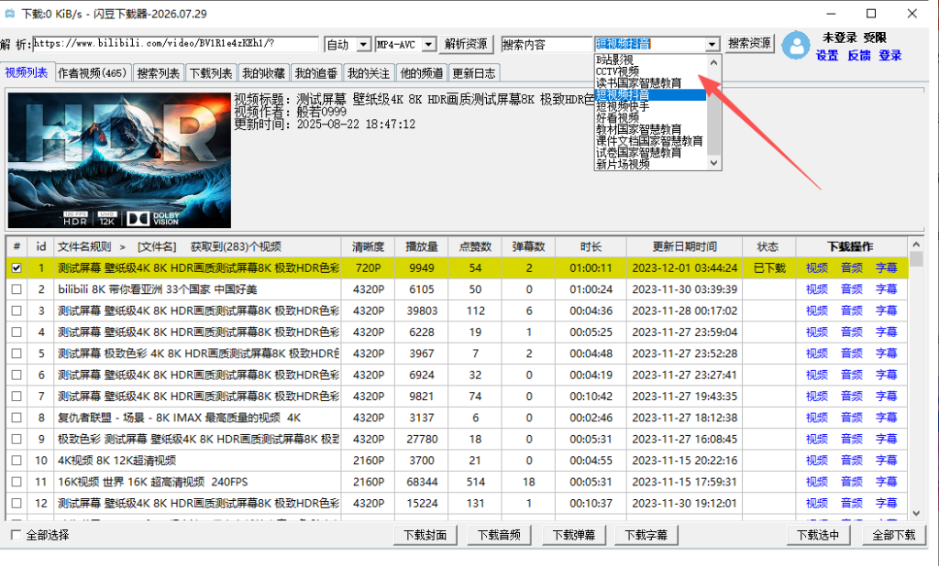The width and height of the screenshot is (939, 566).
Task: Choose B站影视 from dropdown list
Action: coord(614,60)
